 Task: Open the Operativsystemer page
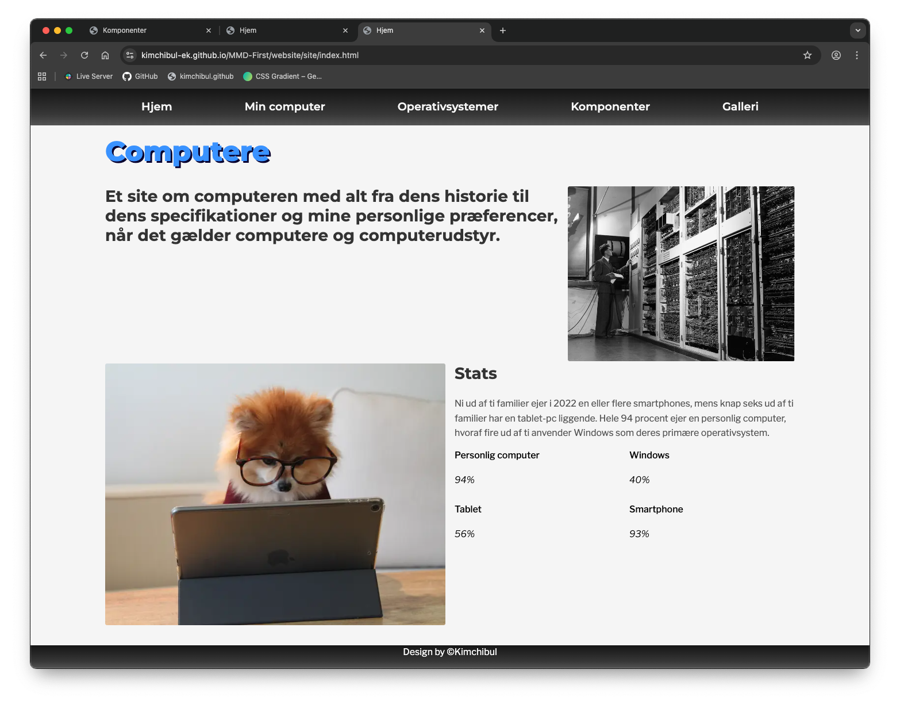[448, 106]
